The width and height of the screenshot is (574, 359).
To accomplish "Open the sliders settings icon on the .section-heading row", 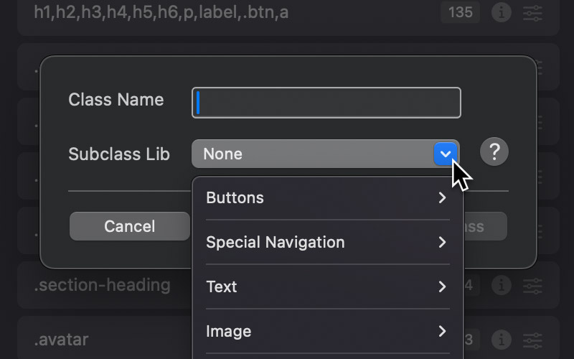I will [532, 285].
